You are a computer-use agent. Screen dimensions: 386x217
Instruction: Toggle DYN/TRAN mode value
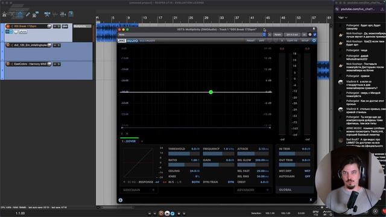[x=230, y=182]
